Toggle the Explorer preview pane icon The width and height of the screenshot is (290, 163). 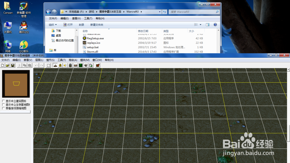click(x=208, y=25)
